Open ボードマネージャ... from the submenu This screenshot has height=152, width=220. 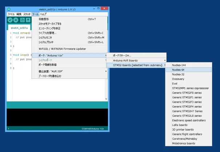124,55
